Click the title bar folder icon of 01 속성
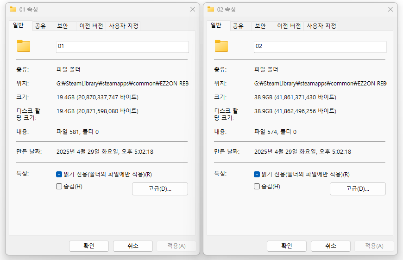This screenshot has width=403, height=260. coord(13,9)
